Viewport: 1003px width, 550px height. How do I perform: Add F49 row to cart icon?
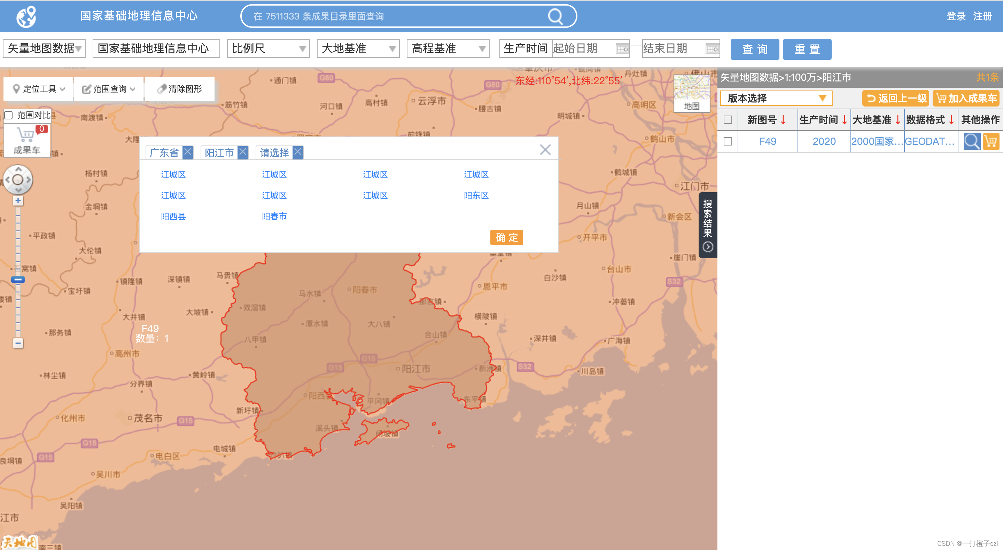pos(990,141)
